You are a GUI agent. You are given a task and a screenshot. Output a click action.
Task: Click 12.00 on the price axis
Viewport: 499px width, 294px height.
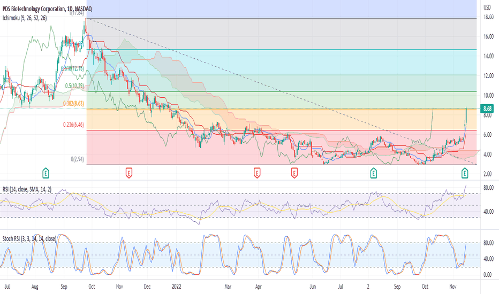point(488,76)
